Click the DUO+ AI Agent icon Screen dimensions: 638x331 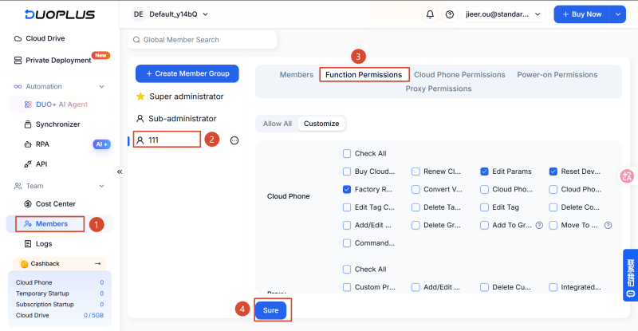[28, 104]
